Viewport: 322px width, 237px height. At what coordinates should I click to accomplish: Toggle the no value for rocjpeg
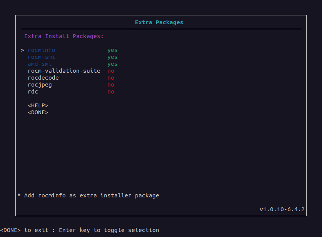111,85
